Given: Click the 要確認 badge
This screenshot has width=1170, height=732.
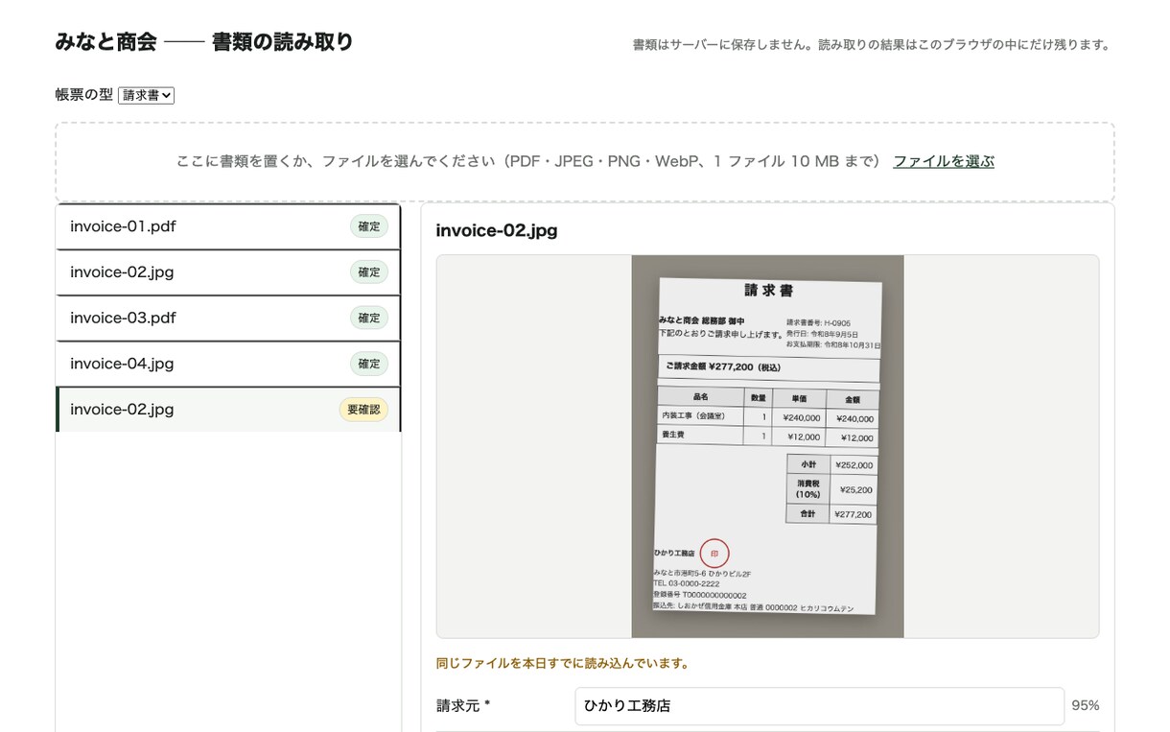Looking at the screenshot, I should click(x=363, y=410).
